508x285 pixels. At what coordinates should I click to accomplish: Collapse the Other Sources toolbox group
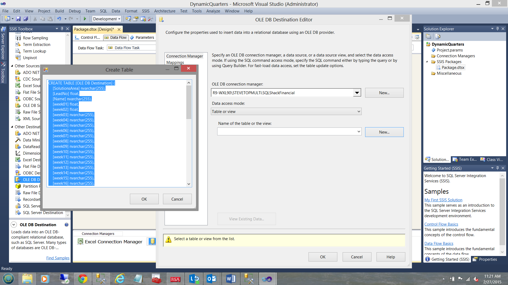coord(12,66)
